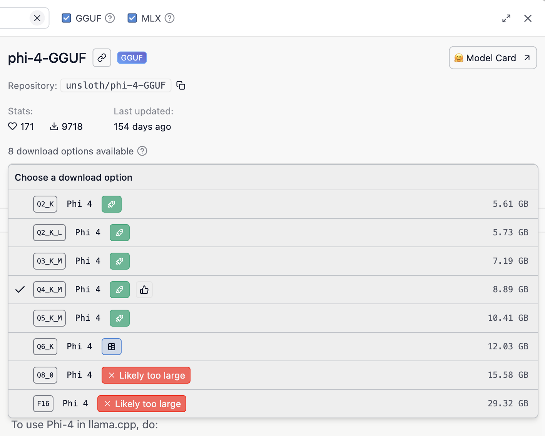Click the Likely too large badge on Q8_0

(x=146, y=375)
